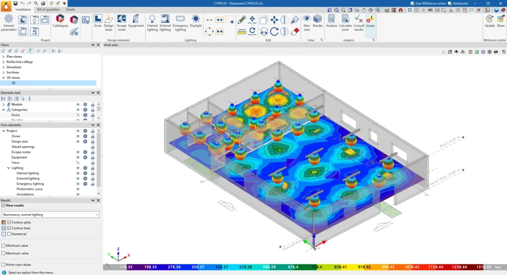Image resolution: width=507 pixels, height=275 pixels.
Task: Choose the External lighting tool
Action: [x=165, y=23]
